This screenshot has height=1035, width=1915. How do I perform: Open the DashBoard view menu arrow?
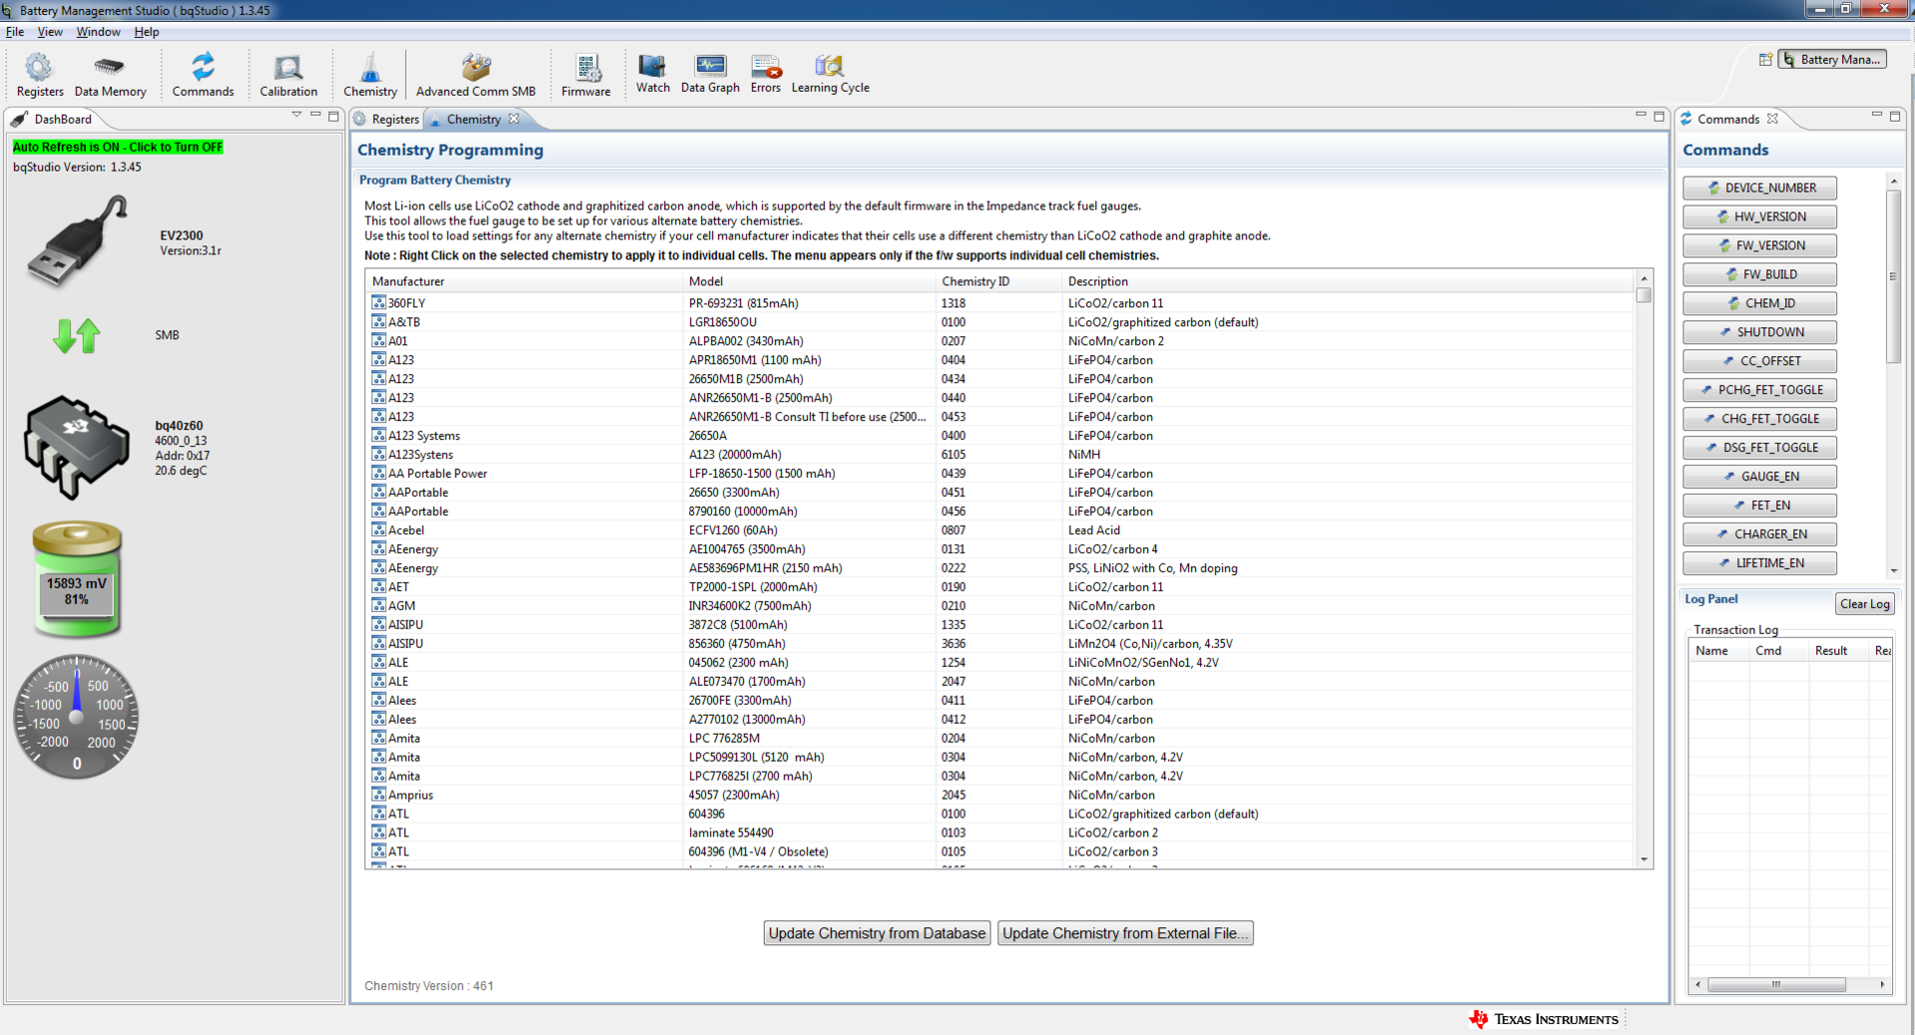pos(296,116)
